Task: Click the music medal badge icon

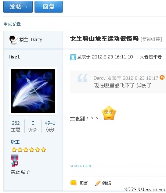Action: pyautogui.click(x=15, y=161)
